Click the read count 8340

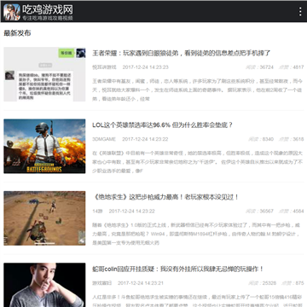coord(268,139)
